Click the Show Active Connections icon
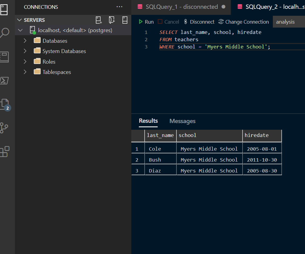The width and height of the screenshot is (305, 254). point(125,20)
